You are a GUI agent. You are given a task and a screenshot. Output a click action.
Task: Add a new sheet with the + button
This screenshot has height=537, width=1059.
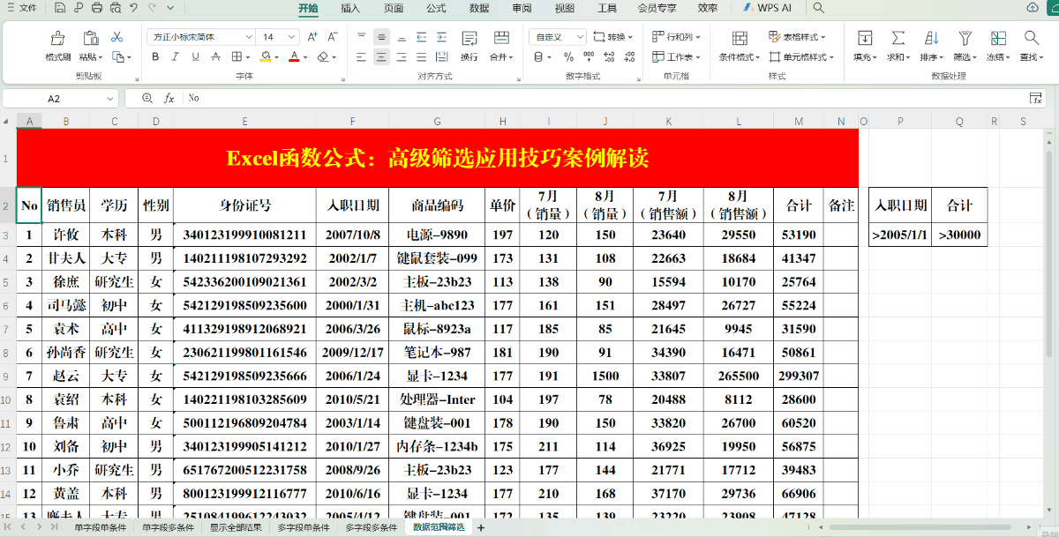[480, 528]
